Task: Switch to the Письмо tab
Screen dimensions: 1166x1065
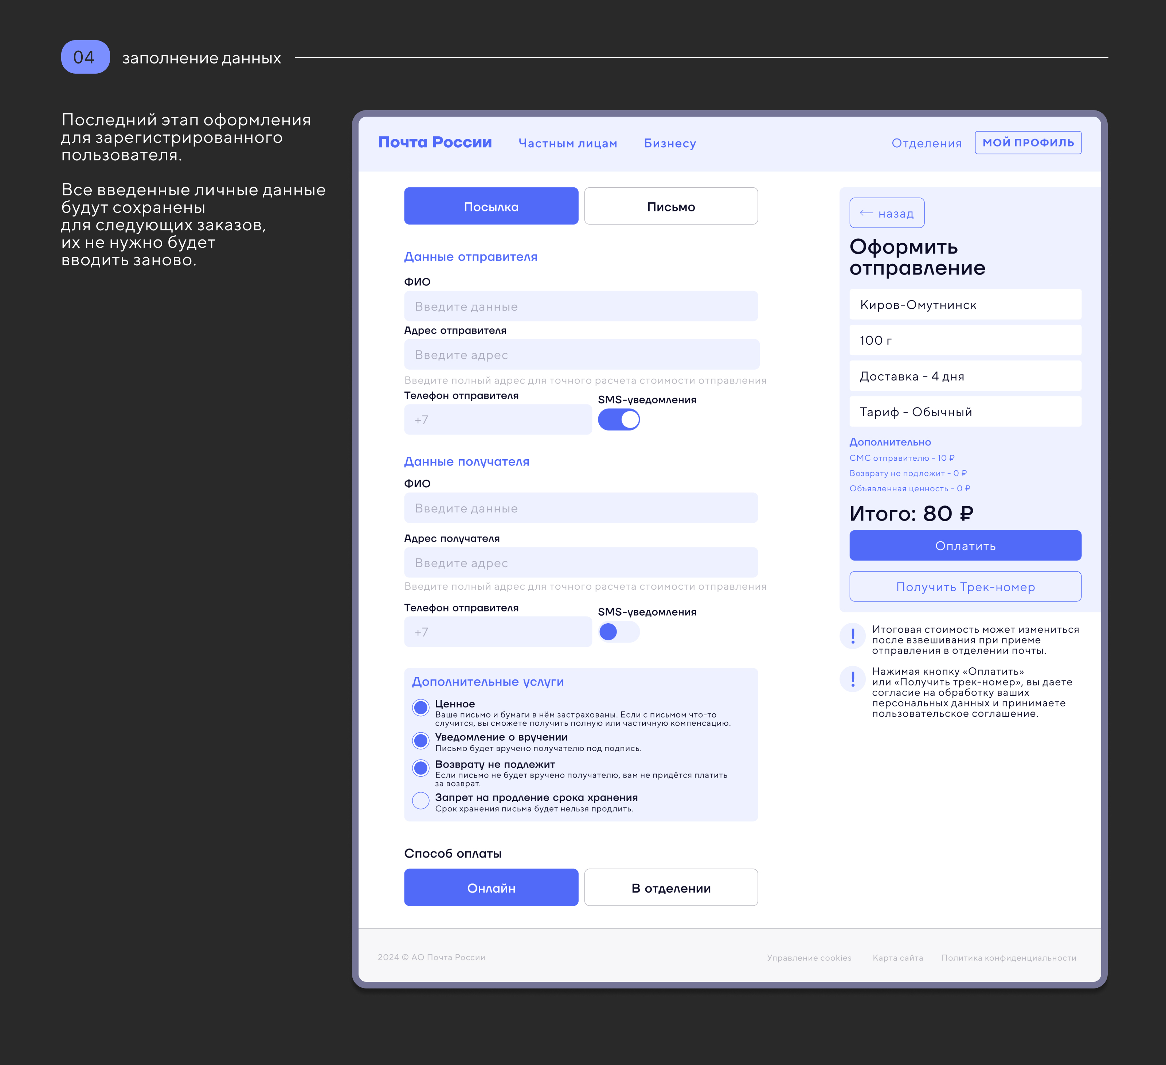Action: 670,207
